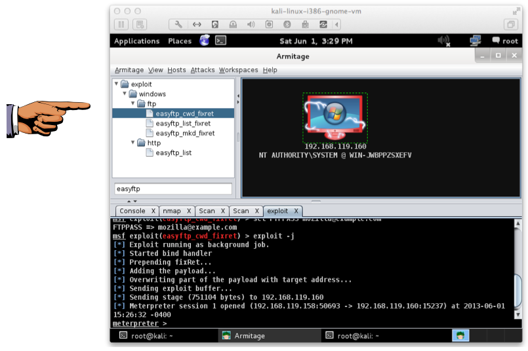Click the module search field

(x=173, y=189)
